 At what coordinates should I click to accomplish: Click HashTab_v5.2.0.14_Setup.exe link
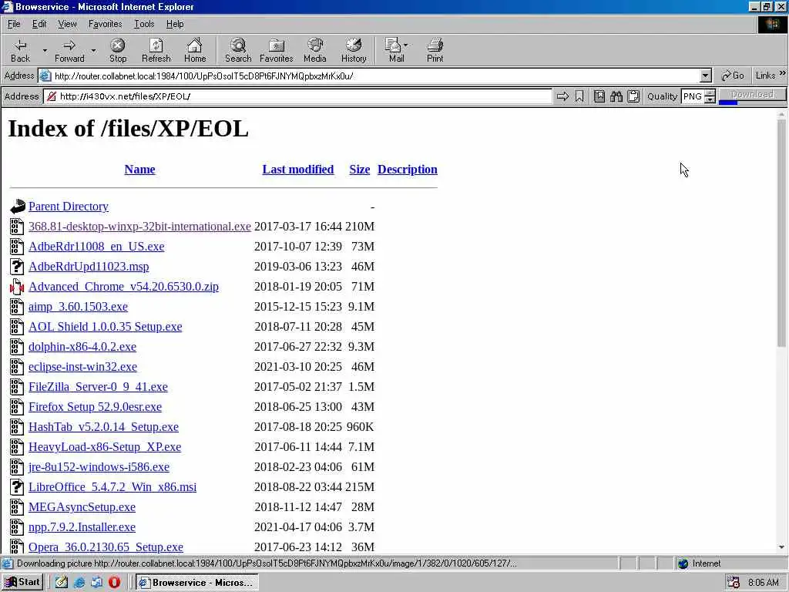[104, 427]
